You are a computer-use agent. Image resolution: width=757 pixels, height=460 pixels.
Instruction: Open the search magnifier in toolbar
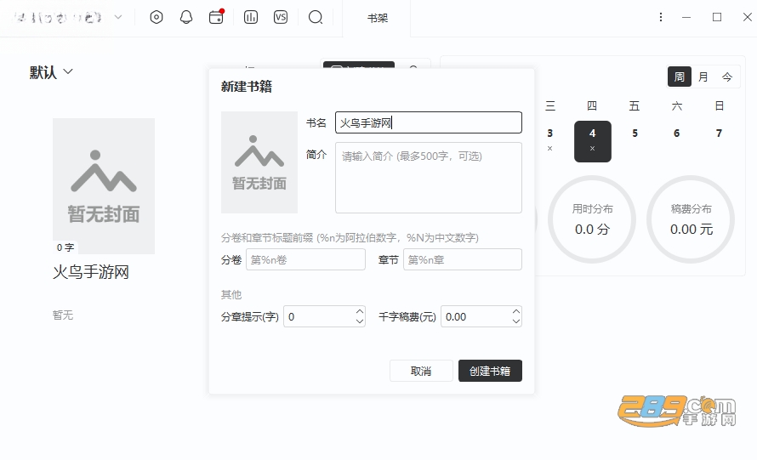(x=316, y=17)
